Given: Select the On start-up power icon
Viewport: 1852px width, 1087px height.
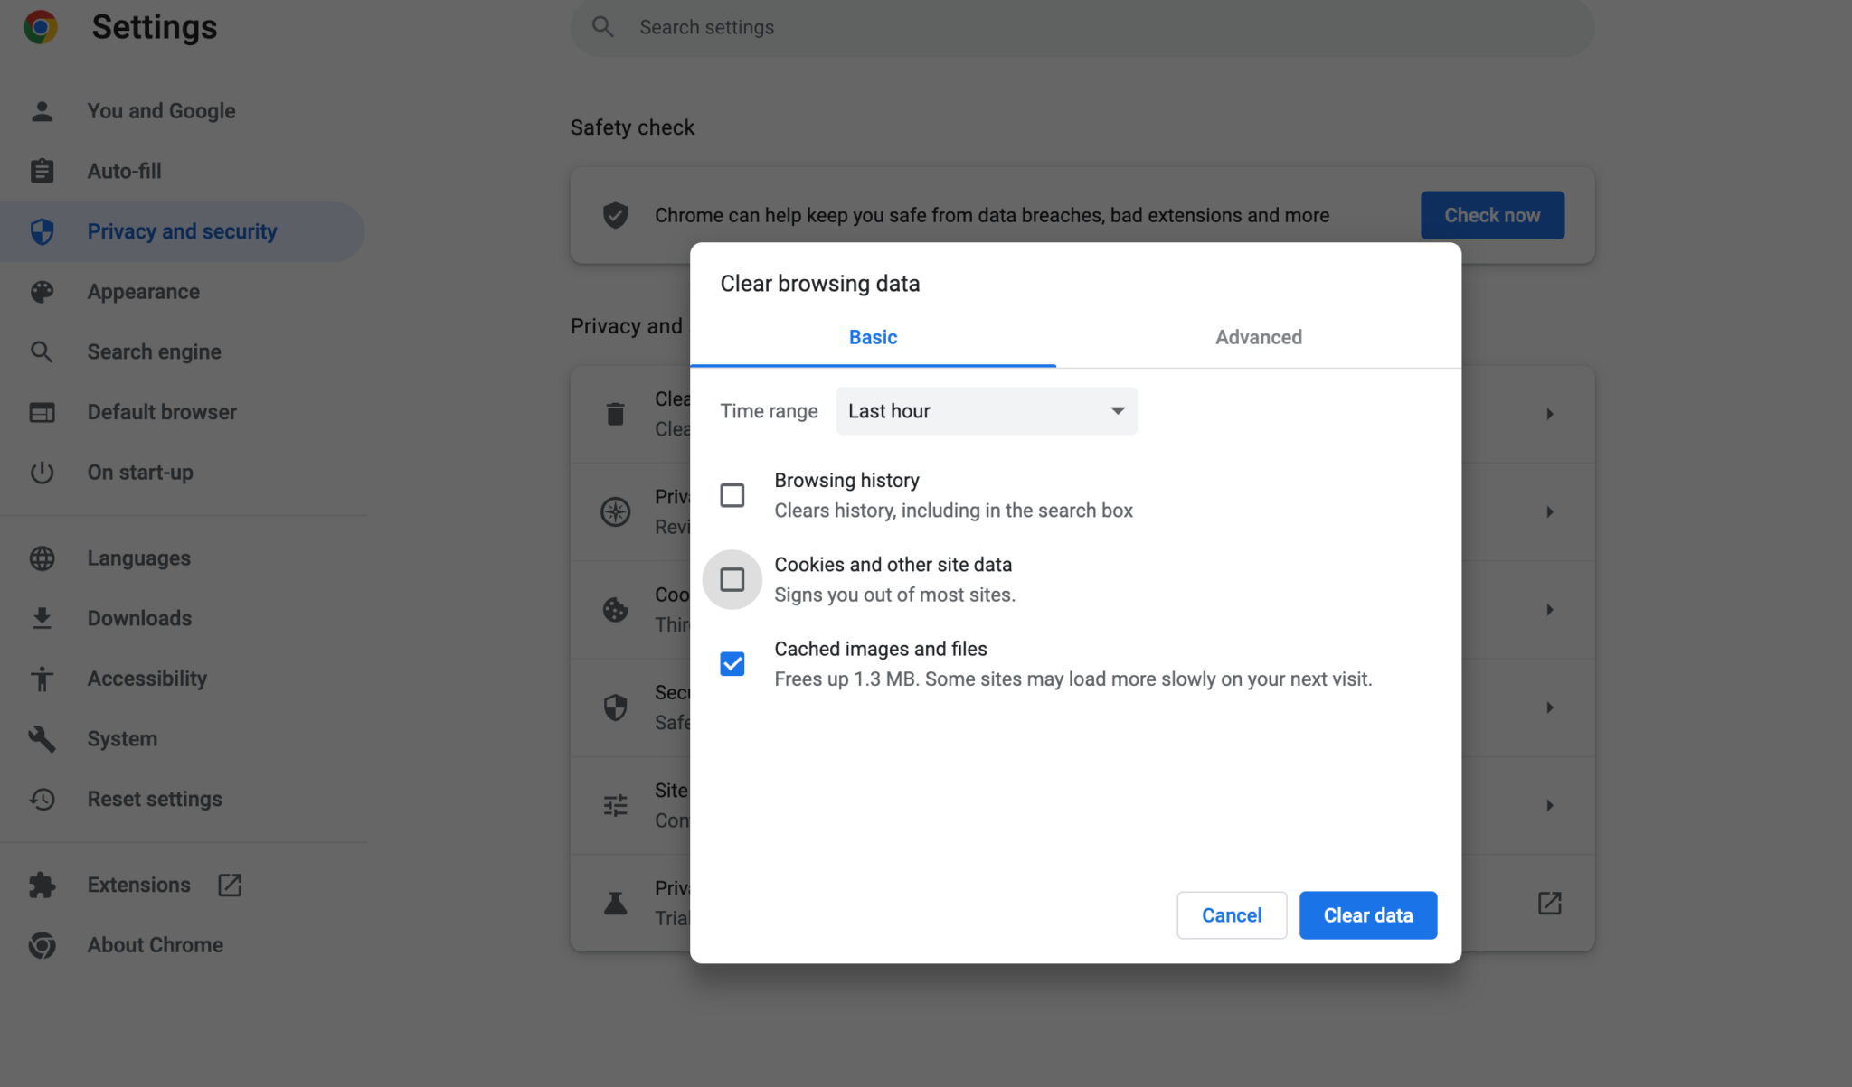Looking at the screenshot, I should pyautogui.click(x=42, y=472).
